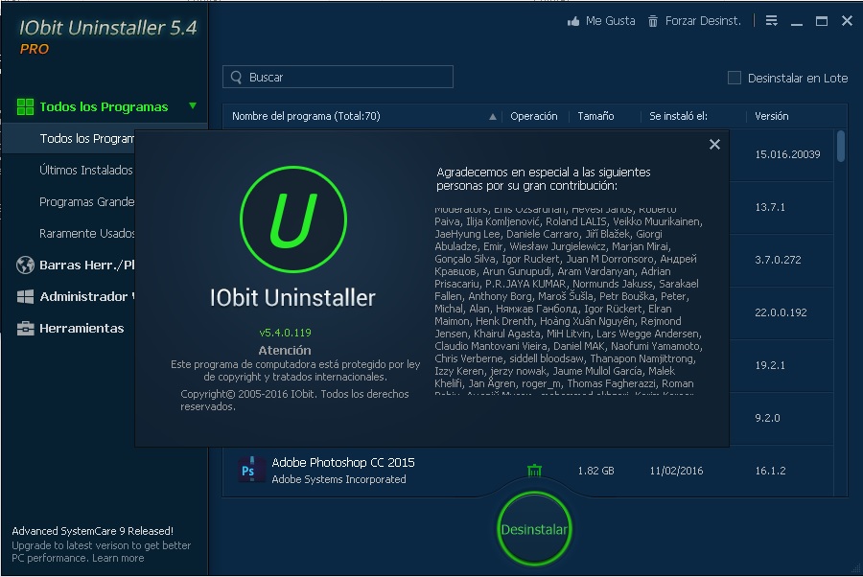Click version text v5.4.0.119
The height and width of the screenshot is (577, 863).
pos(285,333)
